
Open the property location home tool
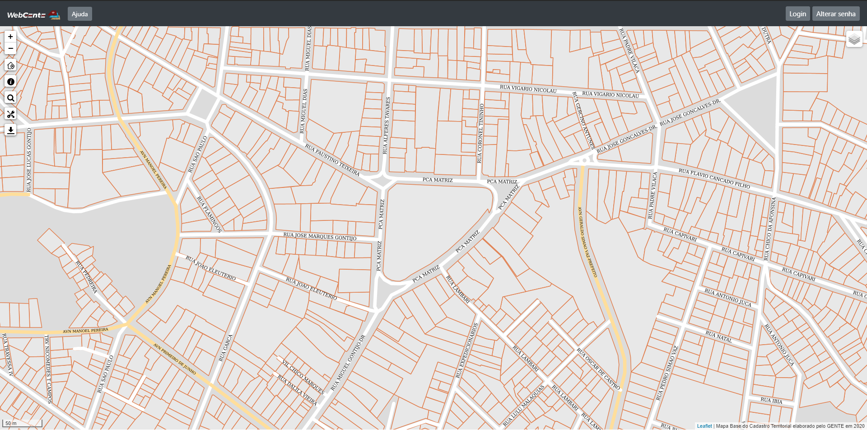click(11, 65)
